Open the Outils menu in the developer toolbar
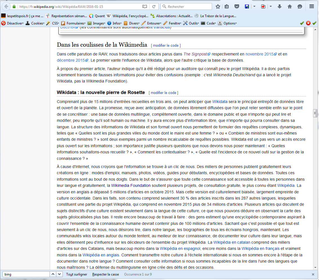Viewport: 319px width, 280px height. click(191, 23)
